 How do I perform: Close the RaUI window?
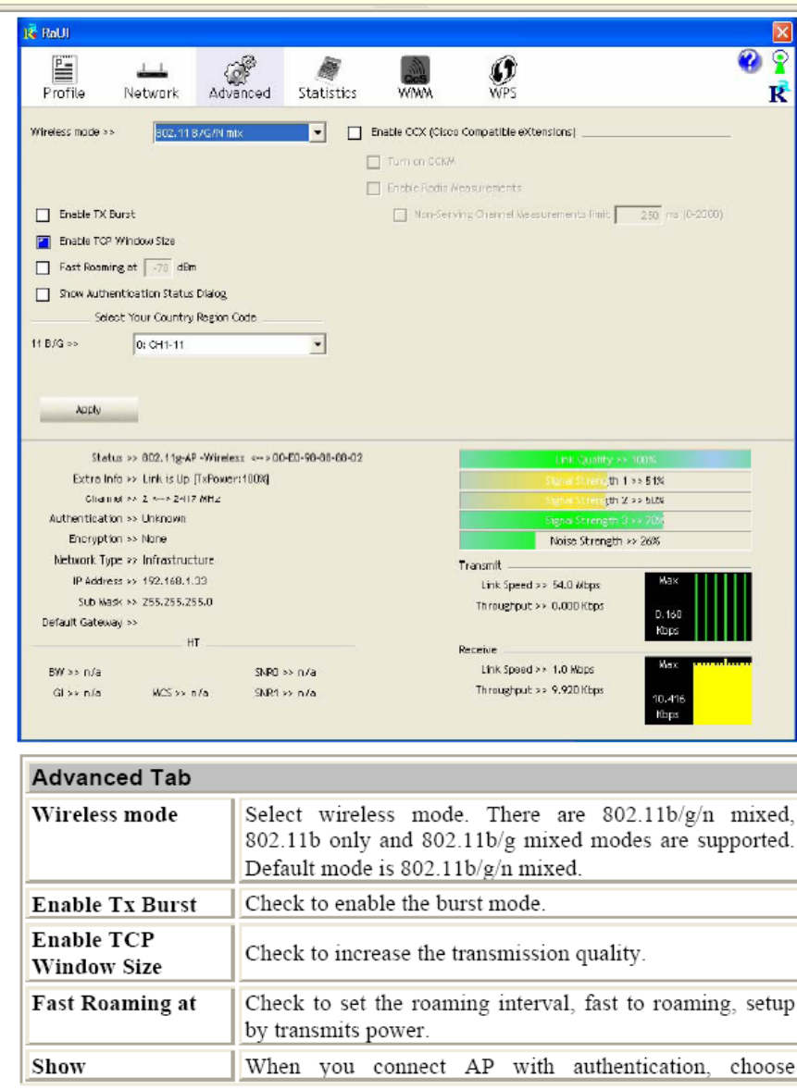coord(781,32)
